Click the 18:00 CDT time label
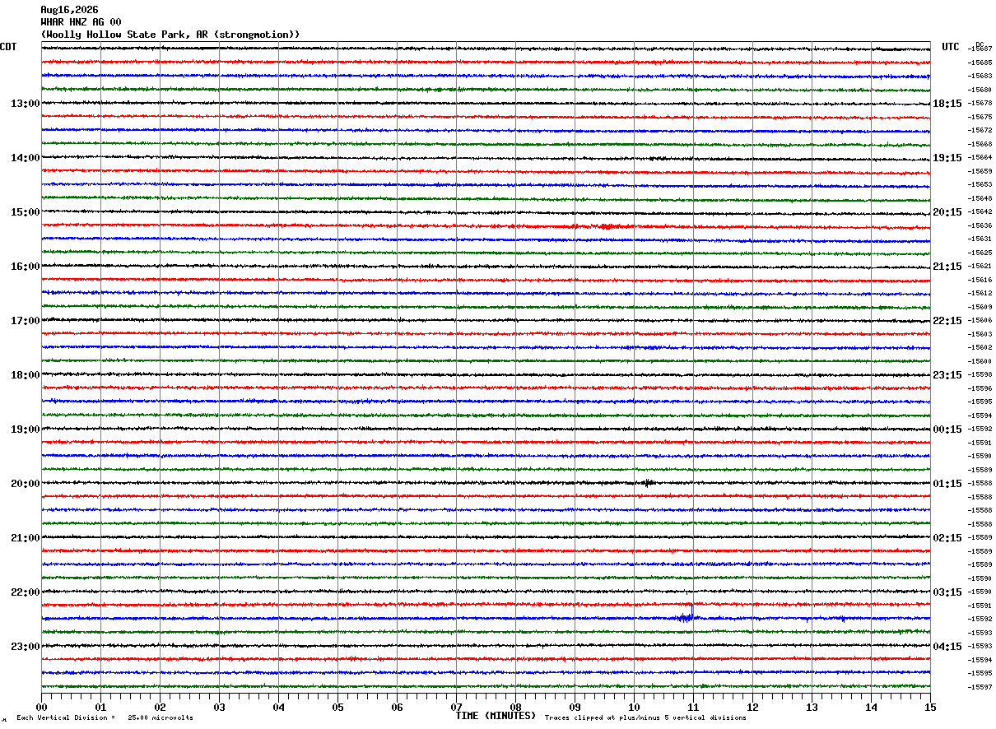 (26, 375)
